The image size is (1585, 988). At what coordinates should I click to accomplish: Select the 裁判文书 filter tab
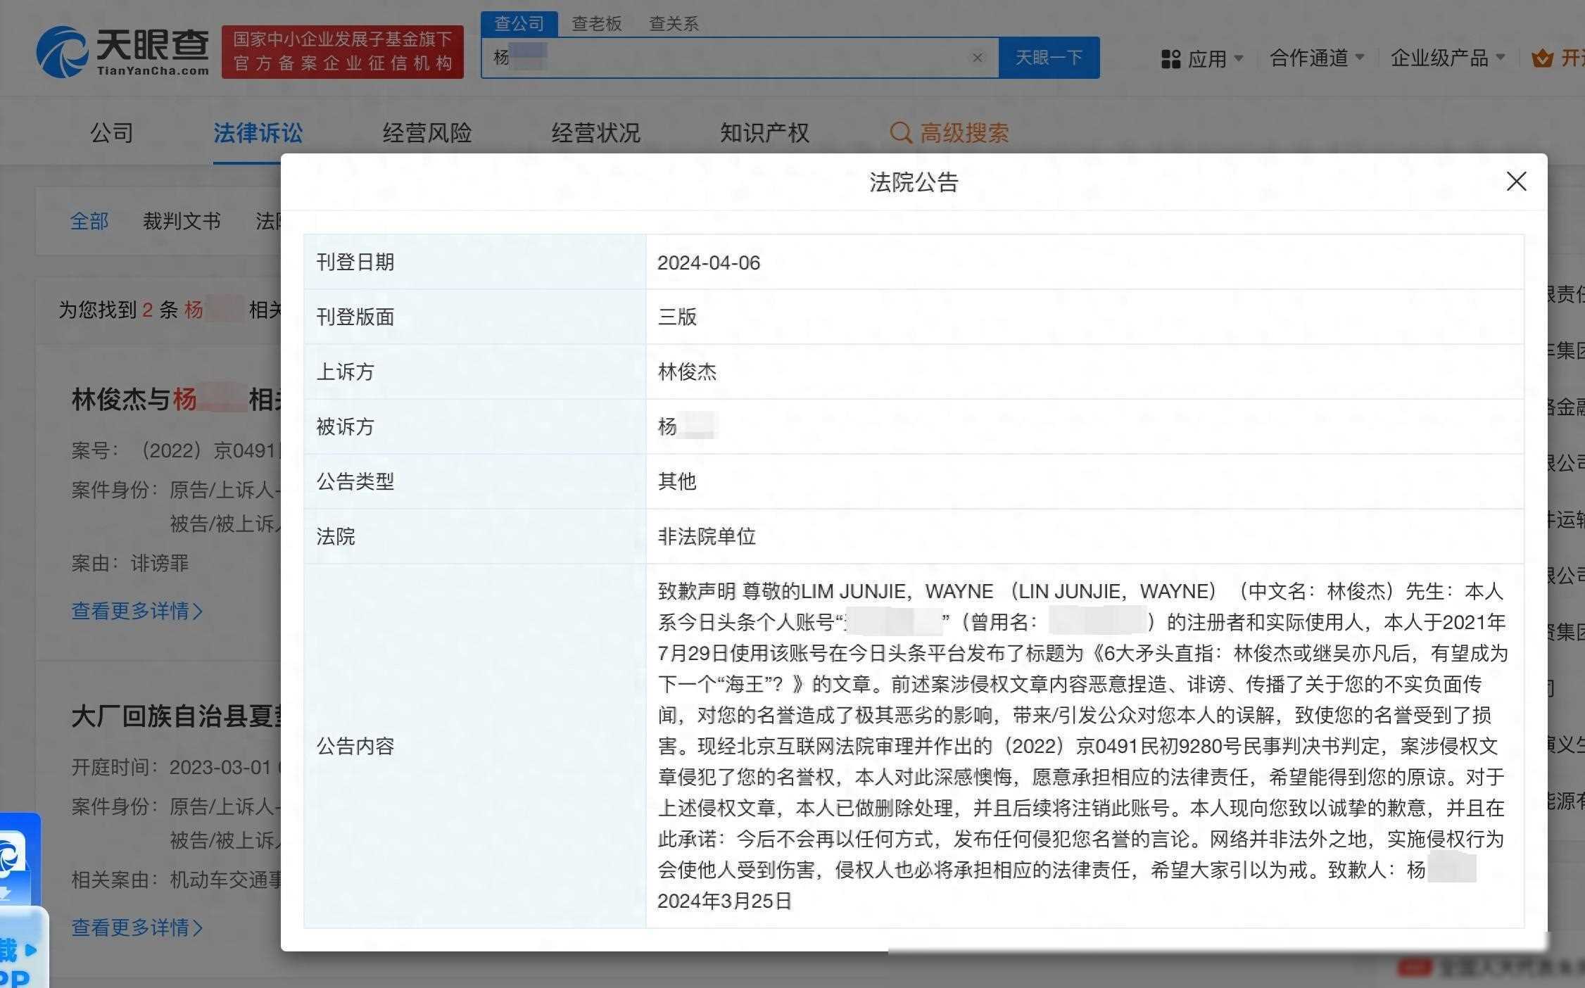click(x=182, y=221)
